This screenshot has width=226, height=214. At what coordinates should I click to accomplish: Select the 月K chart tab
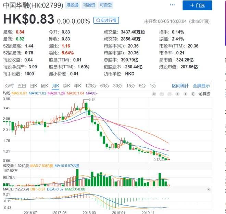[x=55, y=86]
